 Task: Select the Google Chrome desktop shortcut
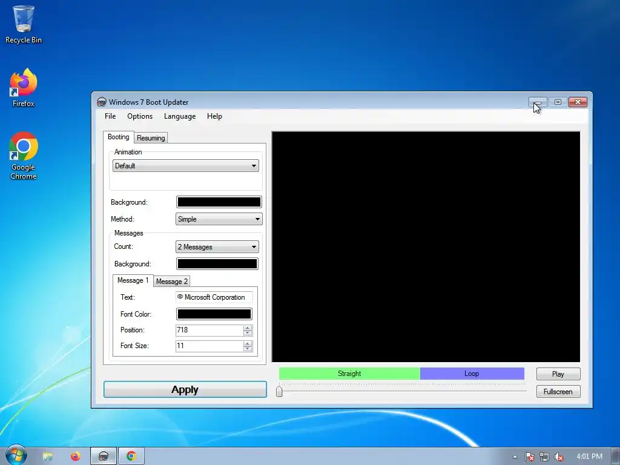(24, 156)
